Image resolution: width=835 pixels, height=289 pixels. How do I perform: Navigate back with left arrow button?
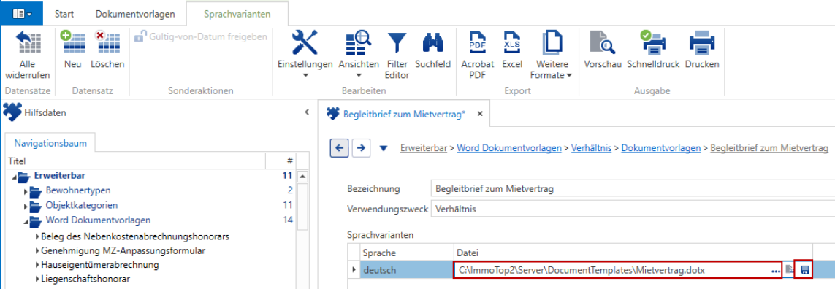click(x=339, y=148)
